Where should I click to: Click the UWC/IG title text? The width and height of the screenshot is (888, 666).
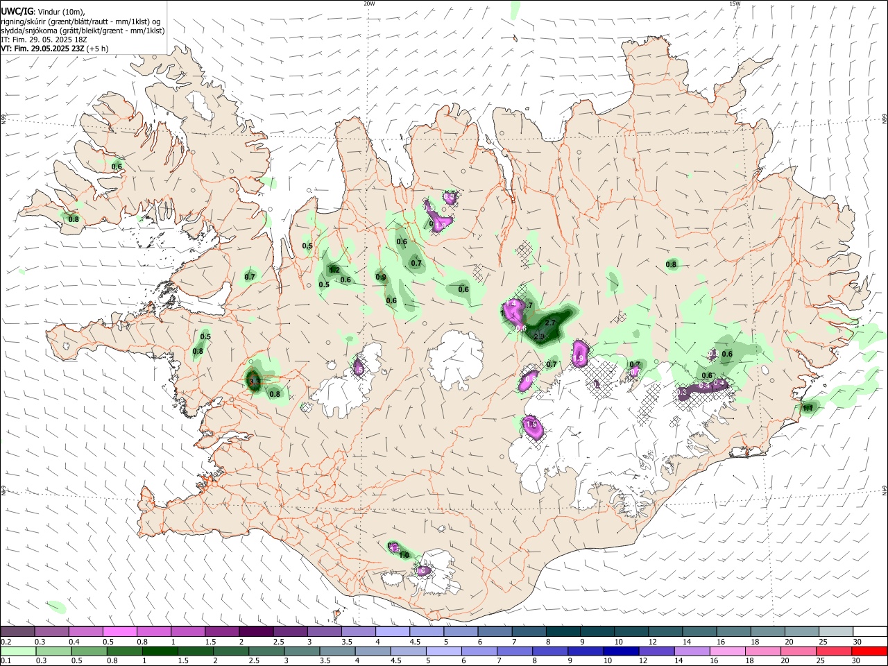point(17,11)
